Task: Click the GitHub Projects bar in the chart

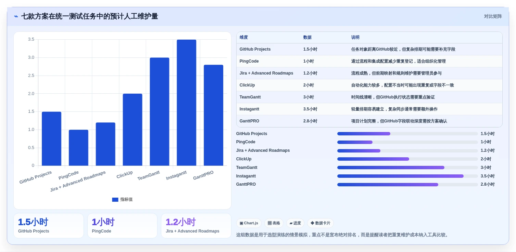Action: point(51,139)
